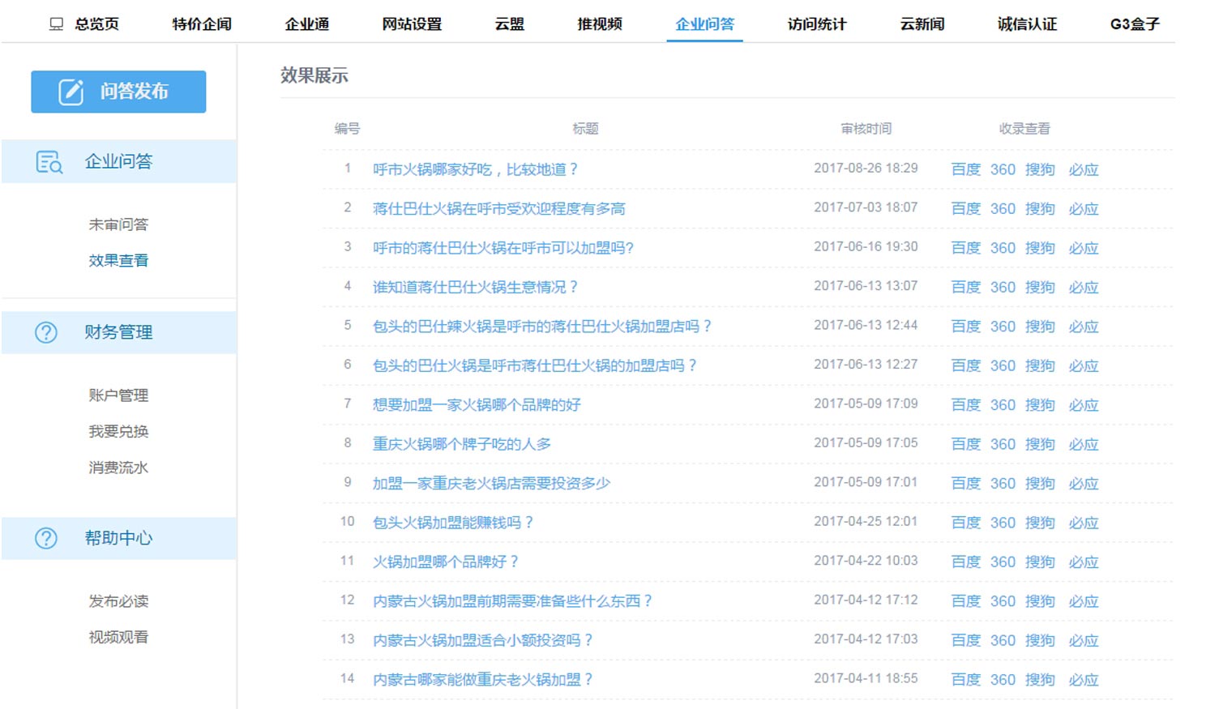Open question 重庆火锅哪个牌子吃的人多
1219x709 pixels.
click(462, 444)
